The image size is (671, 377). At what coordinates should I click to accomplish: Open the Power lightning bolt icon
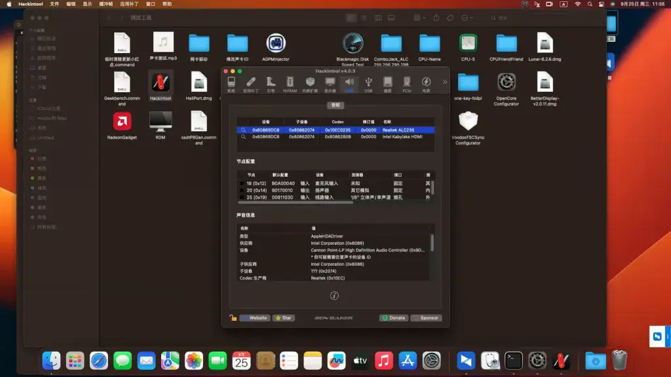[426, 84]
